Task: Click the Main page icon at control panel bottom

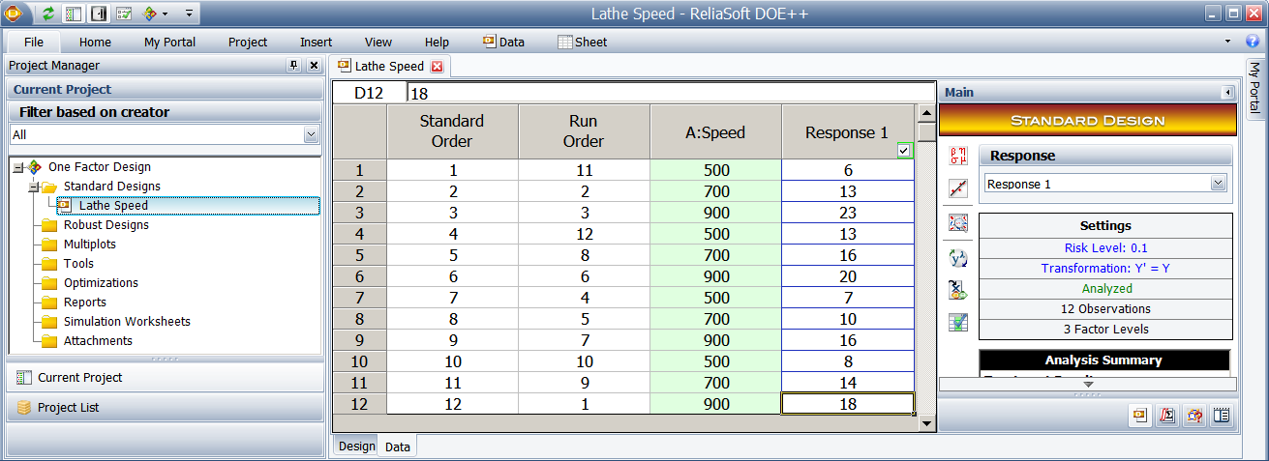Action: (1140, 416)
